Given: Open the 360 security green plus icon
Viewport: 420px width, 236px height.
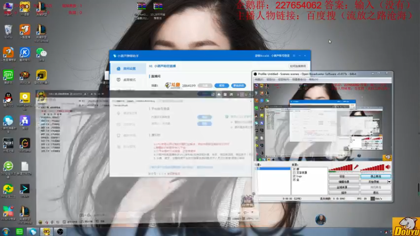Looking at the screenshot, I should tap(8, 189).
